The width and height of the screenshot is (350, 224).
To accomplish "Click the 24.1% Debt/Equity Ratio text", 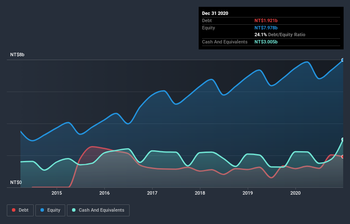I will 280,34.
